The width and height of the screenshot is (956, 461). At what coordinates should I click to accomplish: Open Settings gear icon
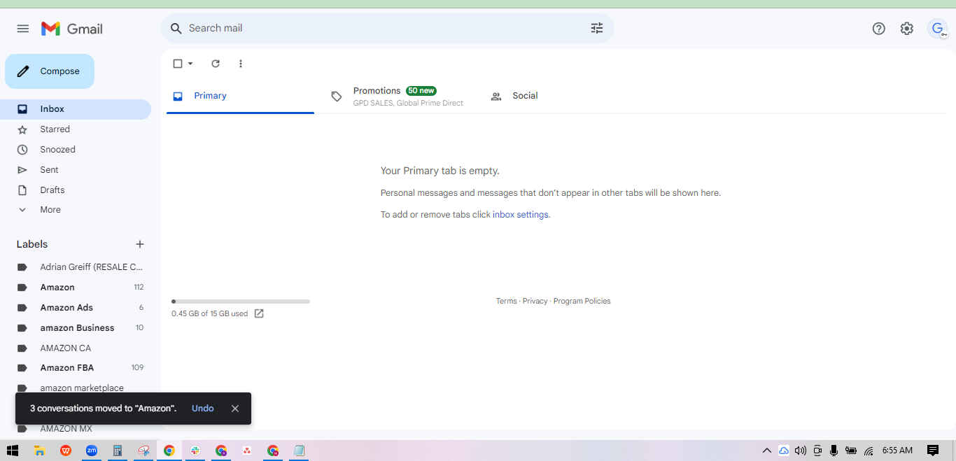coord(907,29)
